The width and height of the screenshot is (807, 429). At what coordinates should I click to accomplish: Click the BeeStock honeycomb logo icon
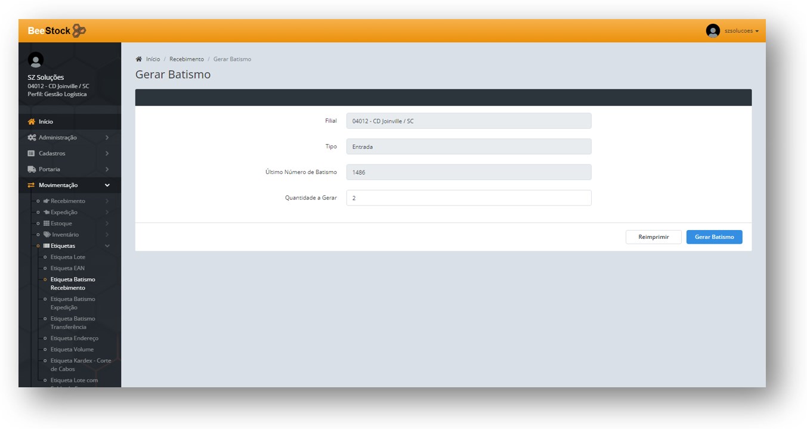pos(79,31)
